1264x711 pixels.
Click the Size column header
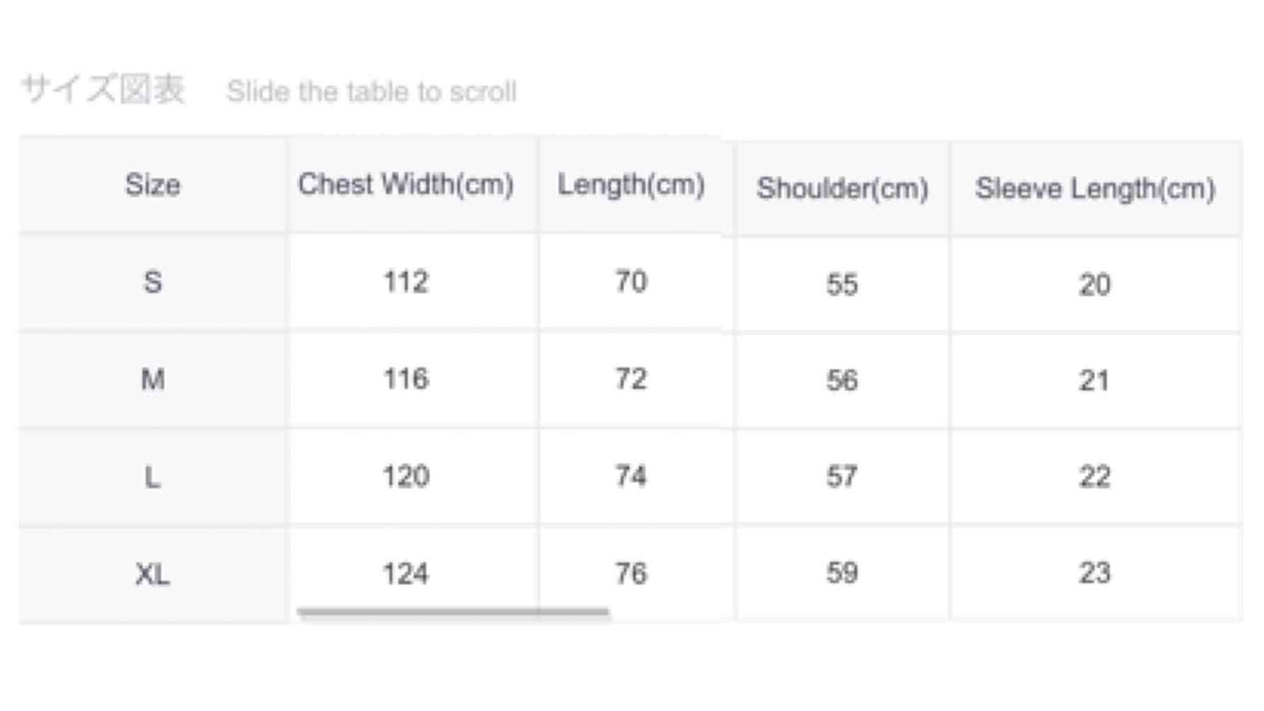(x=152, y=186)
